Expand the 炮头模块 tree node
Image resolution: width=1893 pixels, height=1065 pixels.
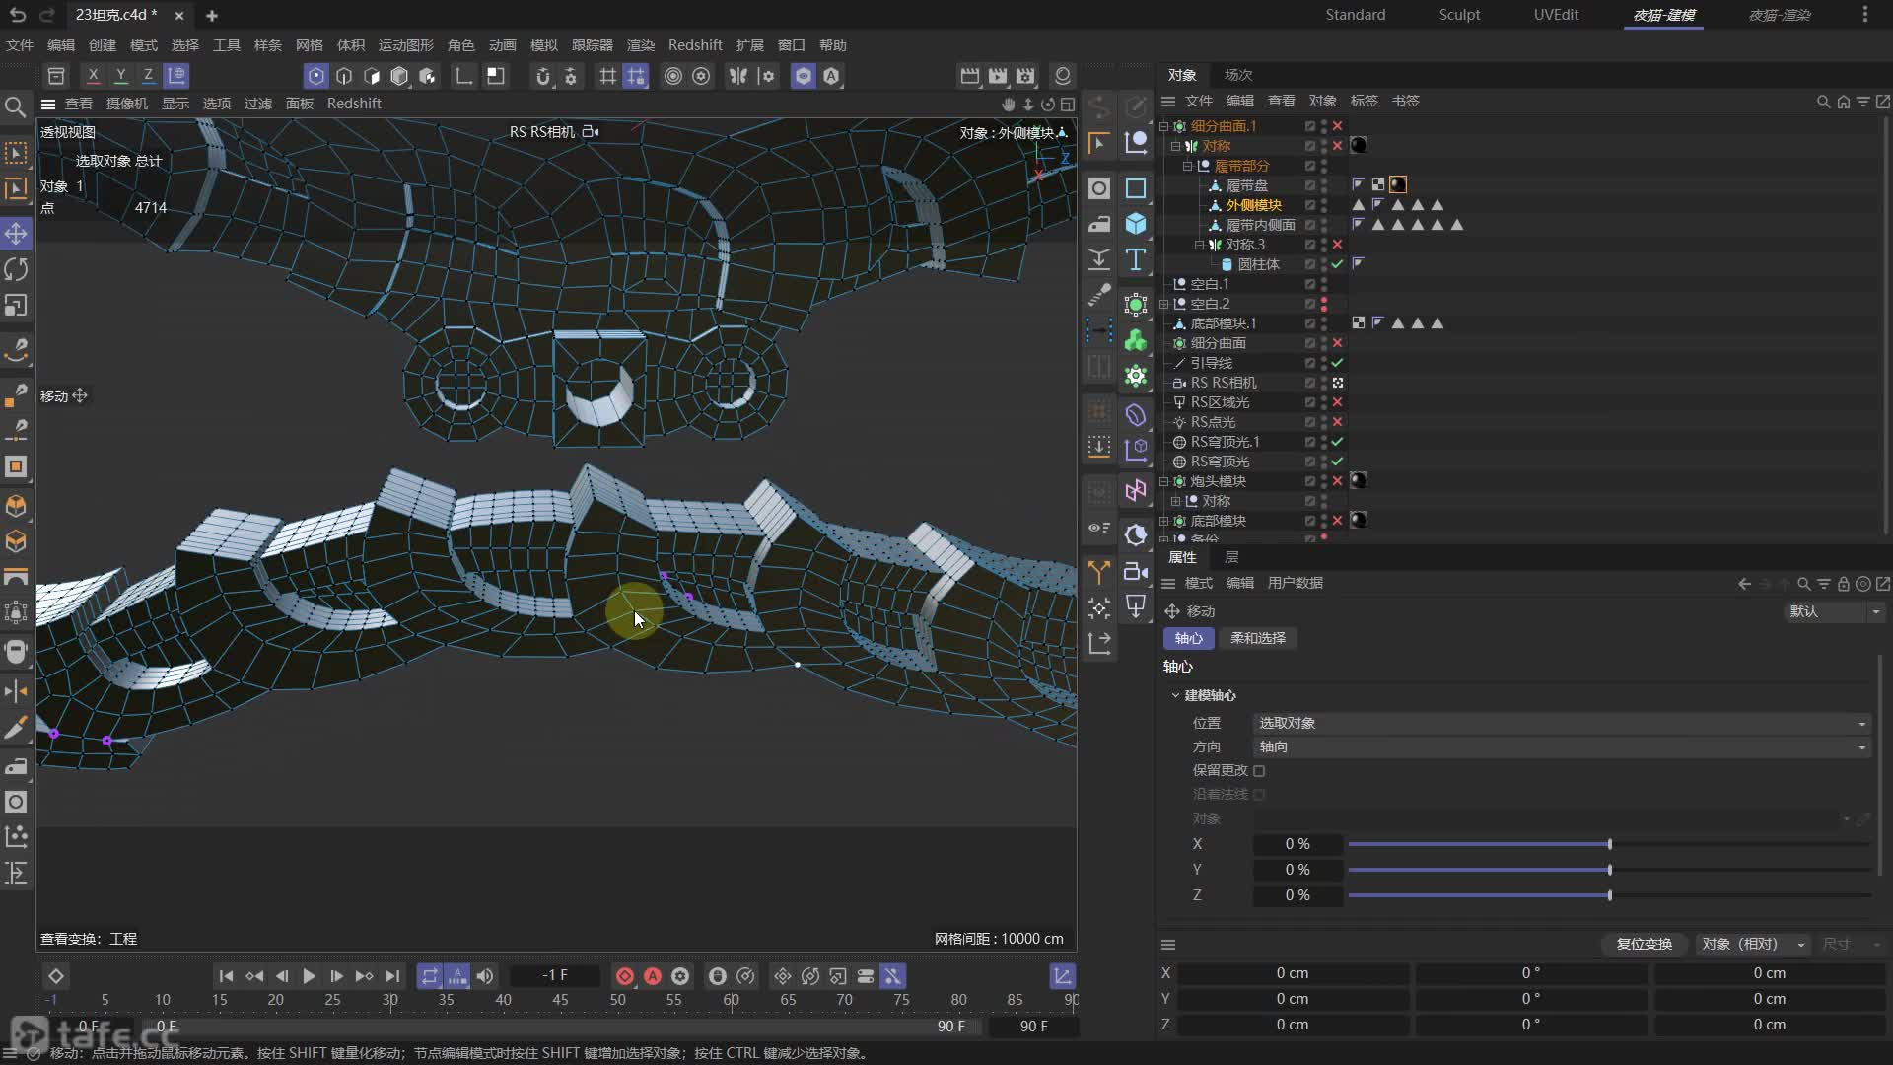1163,481
